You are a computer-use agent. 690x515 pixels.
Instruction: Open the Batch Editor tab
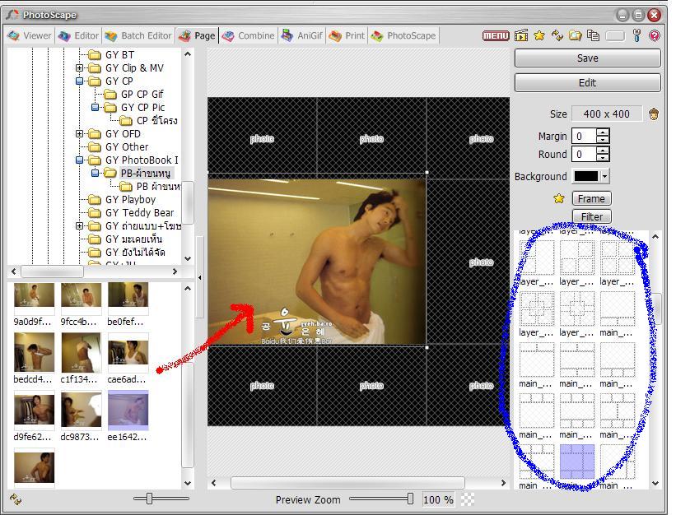click(138, 35)
